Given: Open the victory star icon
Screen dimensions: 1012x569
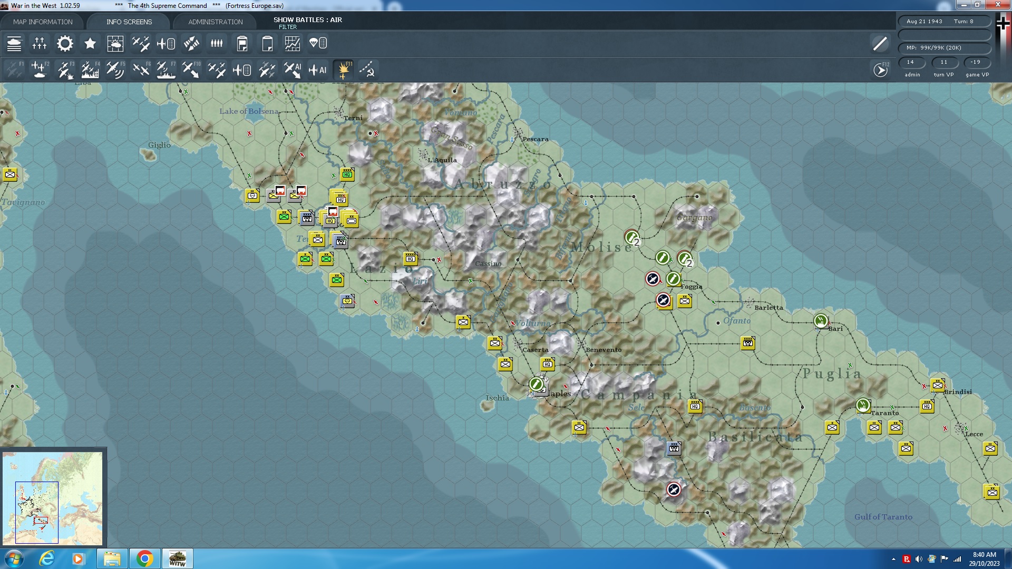Looking at the screenshot, I should [x=90, y=44].
